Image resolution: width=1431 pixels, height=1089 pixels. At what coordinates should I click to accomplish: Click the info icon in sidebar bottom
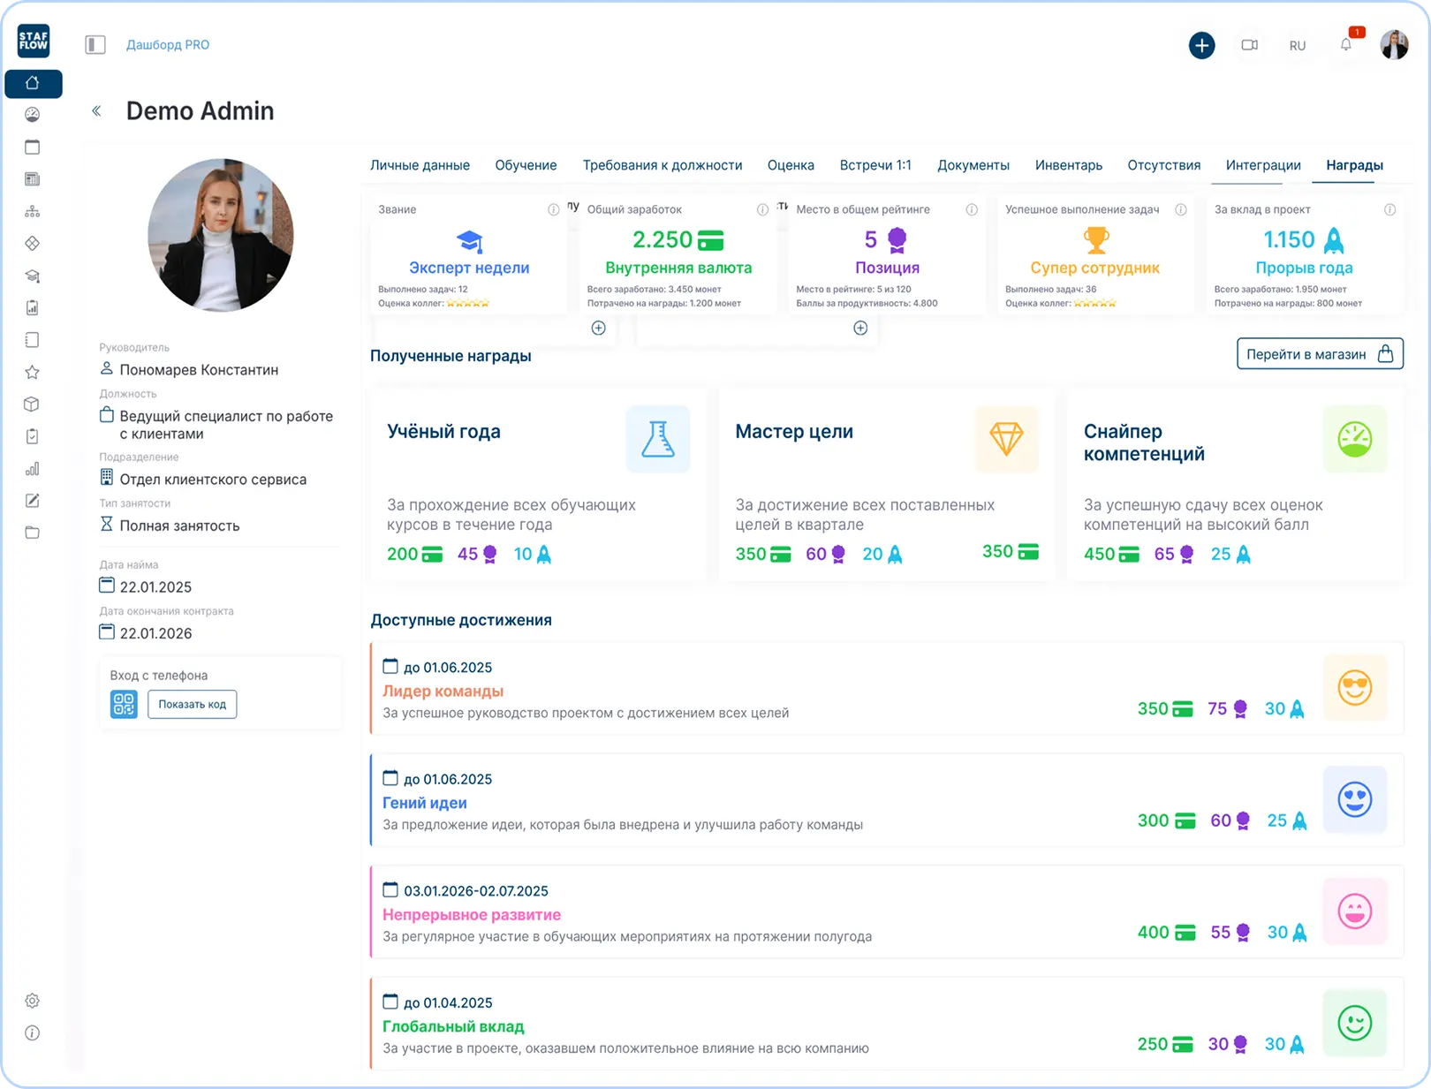pyautogui.click(x=33, y=1032)
